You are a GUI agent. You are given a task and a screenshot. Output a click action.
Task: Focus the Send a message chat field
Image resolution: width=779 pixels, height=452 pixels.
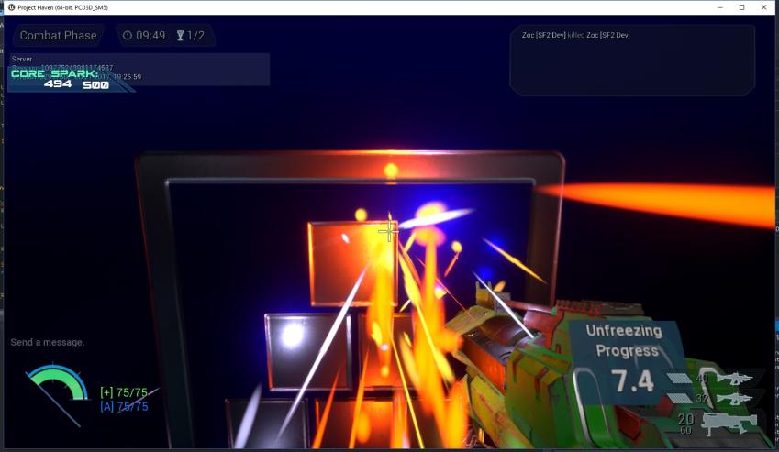click(48, 342)
